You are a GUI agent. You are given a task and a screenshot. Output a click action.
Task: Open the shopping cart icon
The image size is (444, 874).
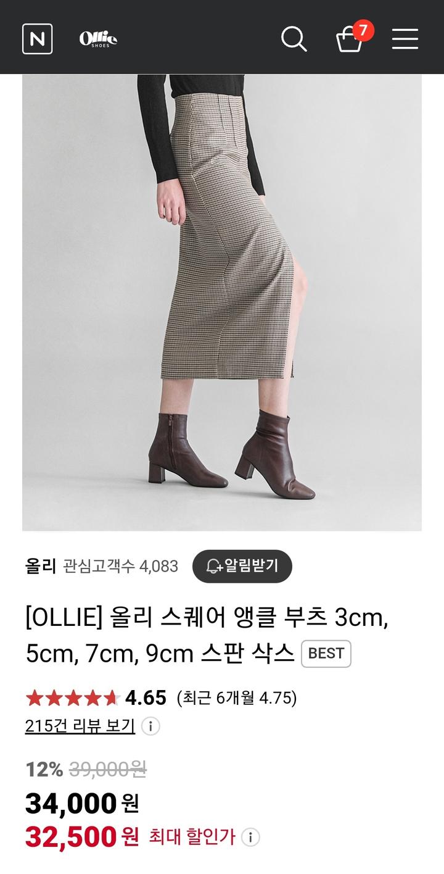coord(349,40)
